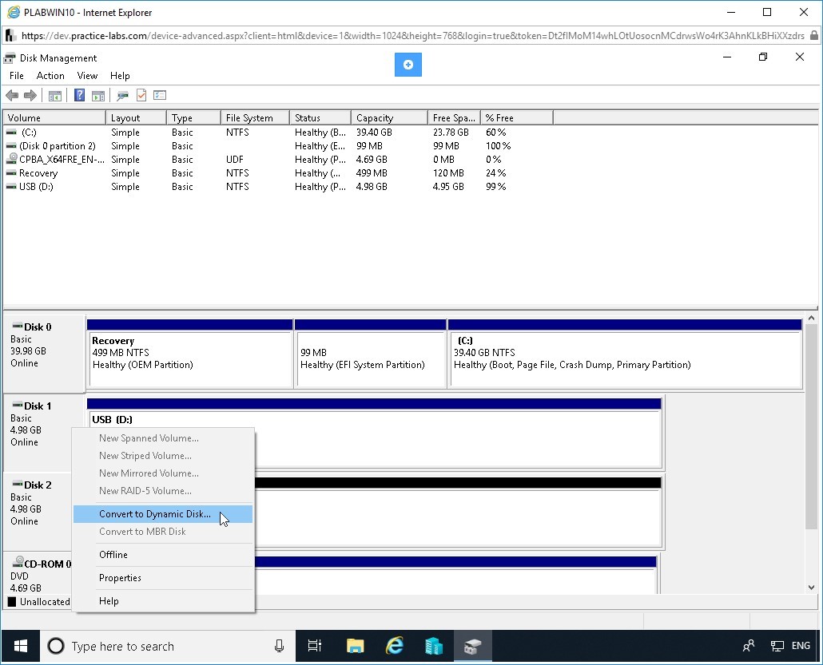Screen dimensions: 823x665
Task: Click the network icon in system tray
Action: [777, 646]
